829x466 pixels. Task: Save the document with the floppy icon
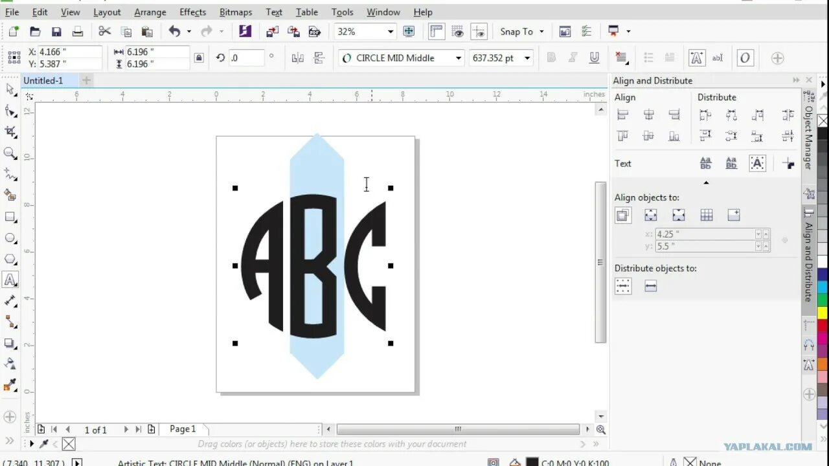pyautogui.click(x=56, y=31)
